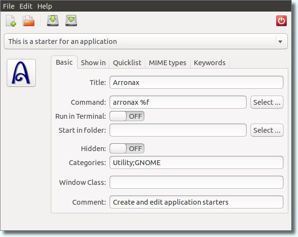Expand the starter type dropdown arrow
This screenshot has height=237, width=298.
click(280, 42)
